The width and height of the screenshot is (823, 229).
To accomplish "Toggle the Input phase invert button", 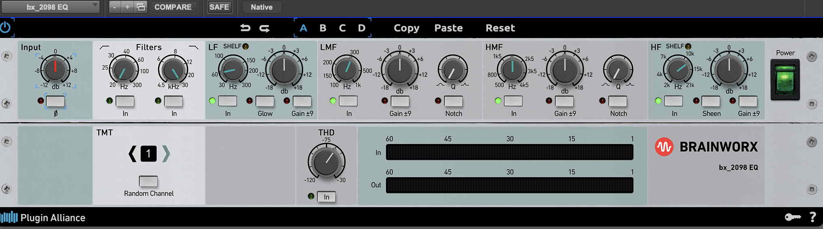I will (x=55, y=101).
